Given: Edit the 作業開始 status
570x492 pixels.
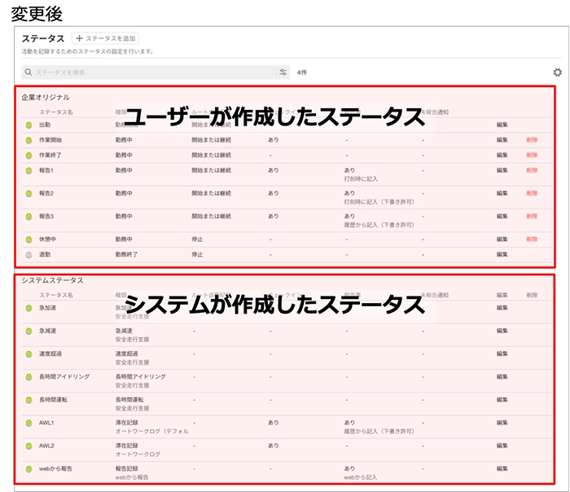Looking at the screenshot, I should point(502,140).
